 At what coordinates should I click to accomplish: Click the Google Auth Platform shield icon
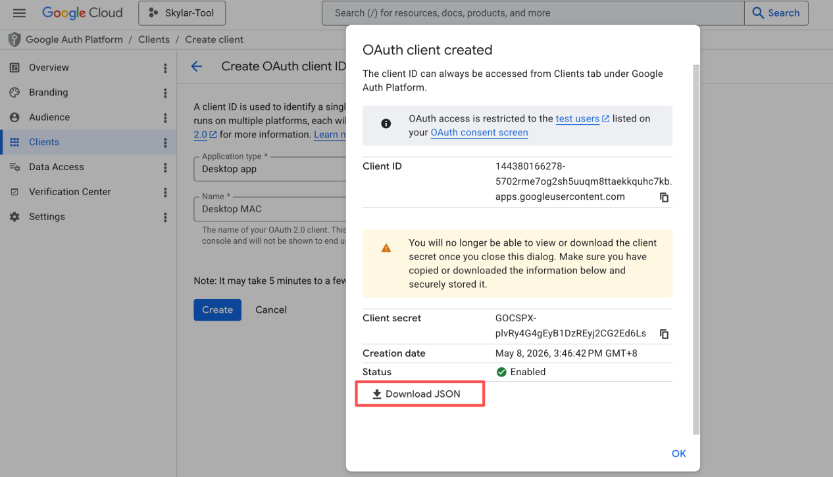(14, 39)
